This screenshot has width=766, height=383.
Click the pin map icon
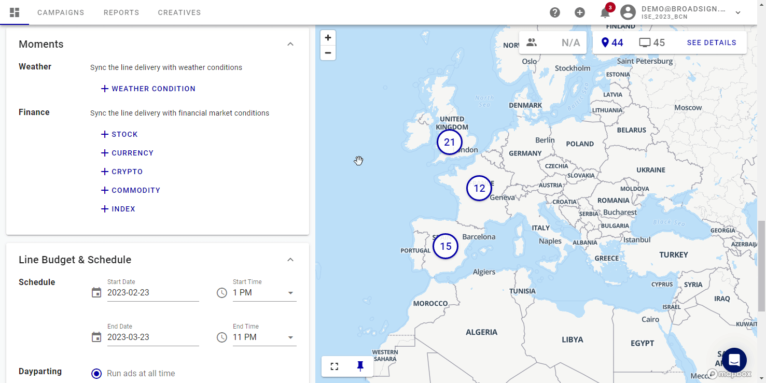pyautogui.click(x=360, y=366)
